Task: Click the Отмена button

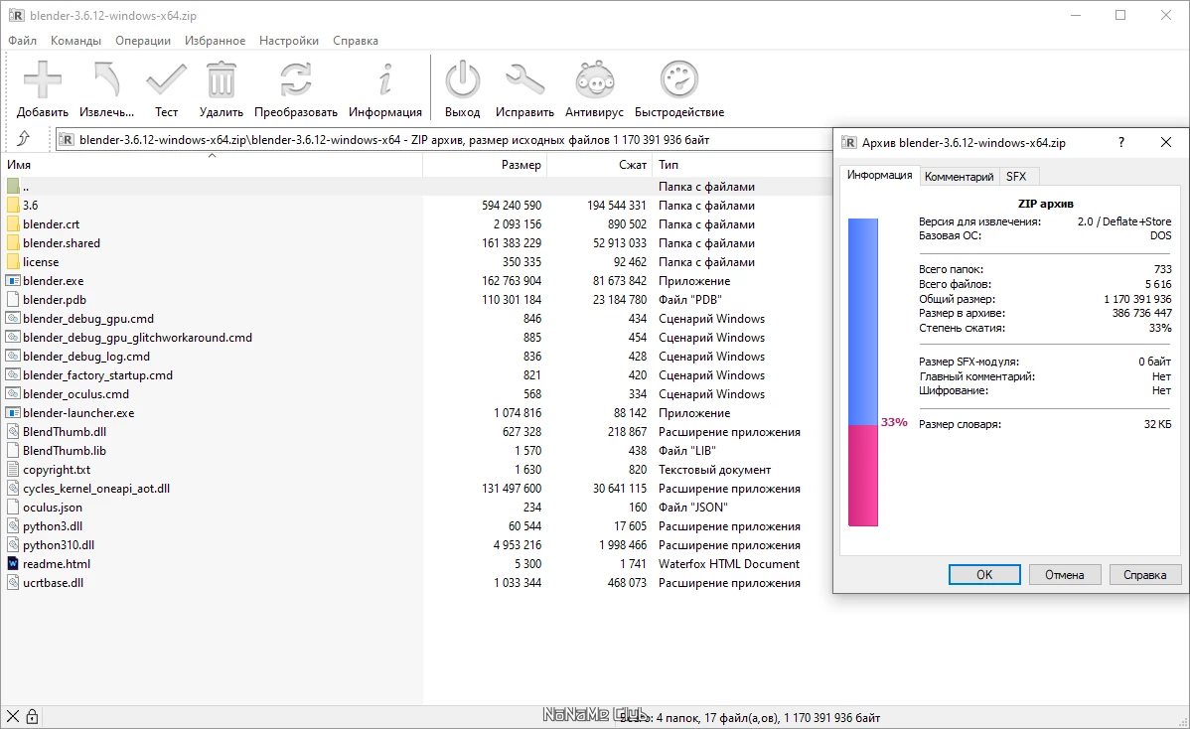Action: point(1065,574)
